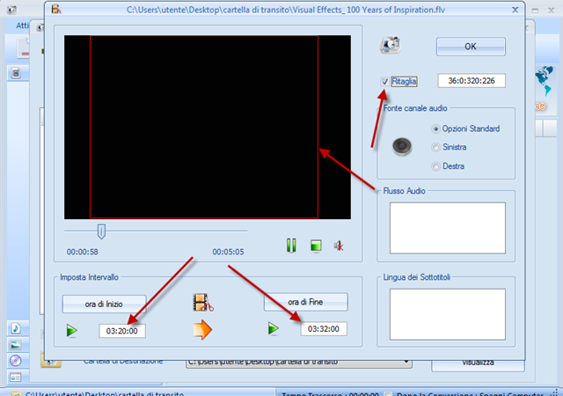Click the green stop button icon
Viewport: 563px width, 396px height.
pyautogui.click(x=316, y=246)
